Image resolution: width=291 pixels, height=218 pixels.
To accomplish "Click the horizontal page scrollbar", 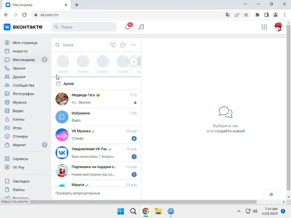I will pyautogui.click(x=143, y=202).
